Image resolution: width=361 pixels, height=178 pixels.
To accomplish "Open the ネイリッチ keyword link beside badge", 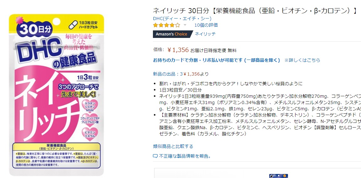I will click(205, 34).
